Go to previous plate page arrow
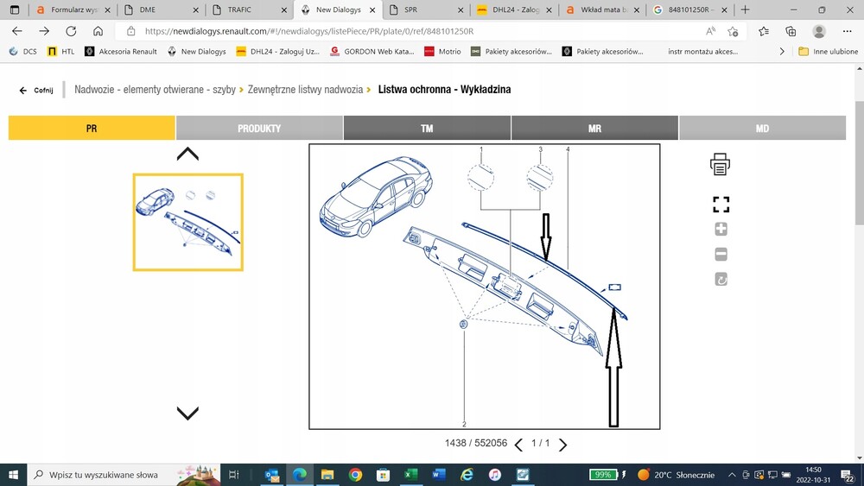This screenshot has height=486, width=864. pos(518,445)
